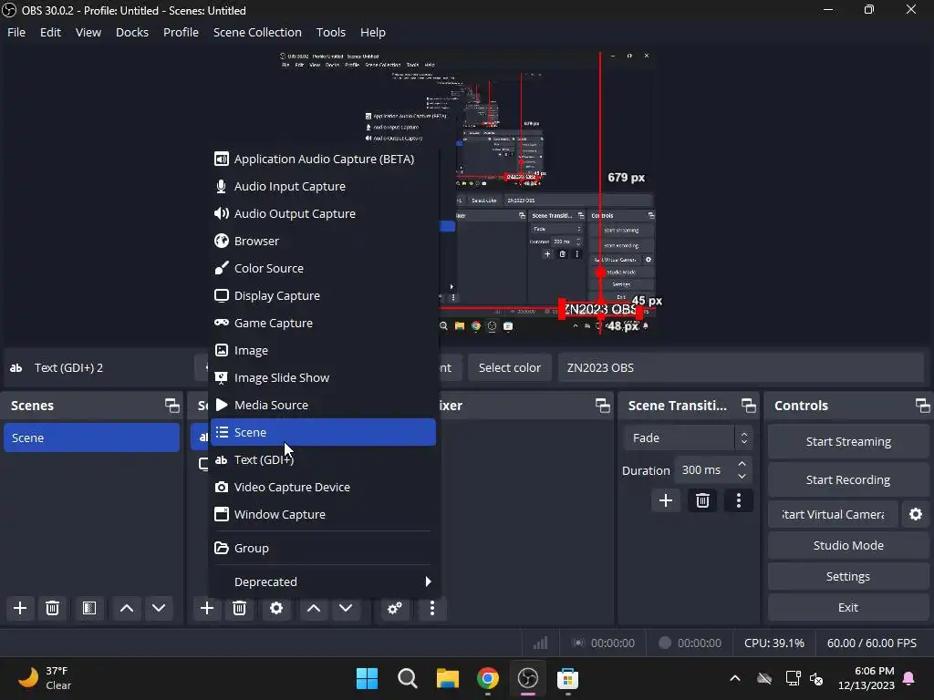Add a Video Capture Device source
The image size is (934, 700).
coord(324,487)
